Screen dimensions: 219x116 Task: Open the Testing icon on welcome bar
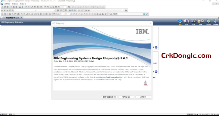coord(208,21)
